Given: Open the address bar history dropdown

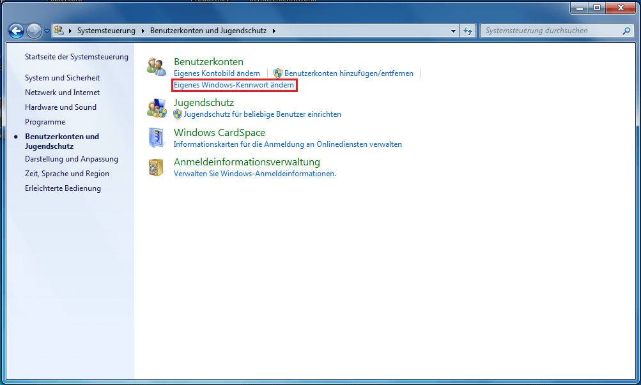Looking at the screenshot, I should click(x=453, y=31).
